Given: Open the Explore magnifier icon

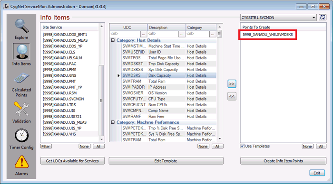Looking at the screenshot, I should pyautogui.click(x=21, y=26).
